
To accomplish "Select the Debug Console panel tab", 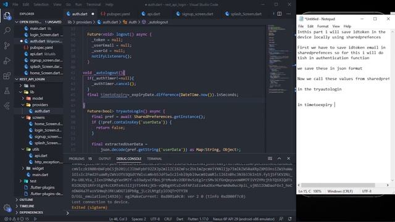I will [129, 159].
